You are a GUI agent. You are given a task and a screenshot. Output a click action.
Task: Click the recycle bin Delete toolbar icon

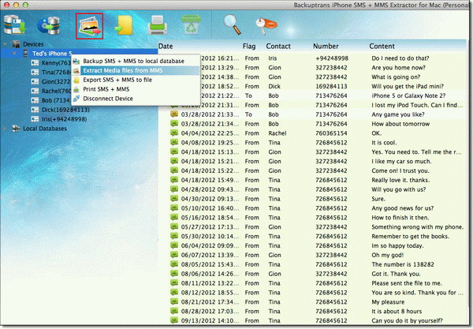tap(191, 24)
